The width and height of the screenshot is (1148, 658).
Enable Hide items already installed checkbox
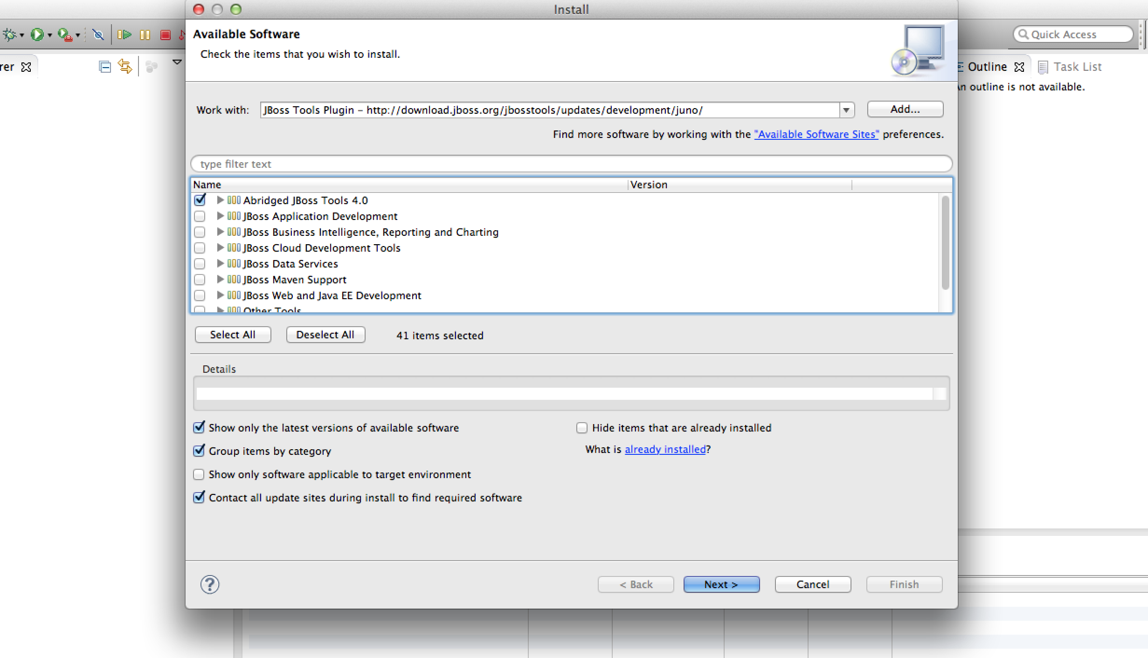581,428
